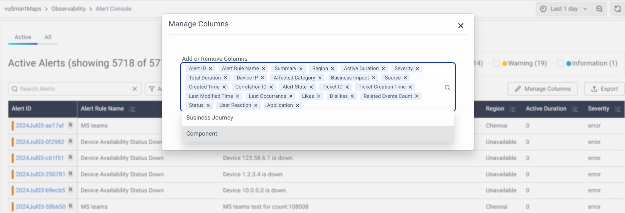Close the Manage Columns dialog

(460, 26)
